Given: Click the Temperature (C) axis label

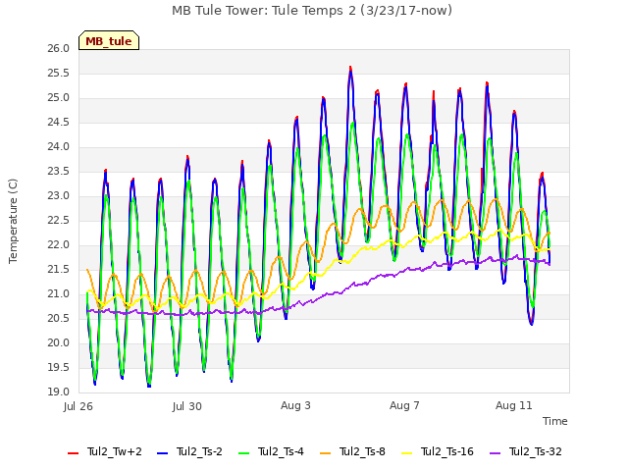Looking at the screenshot, I should (13, 221).
